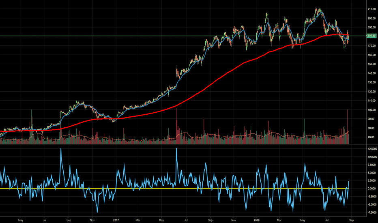Click the -2.5000 indicator scale label
The image size is (378, 223).
372,197
